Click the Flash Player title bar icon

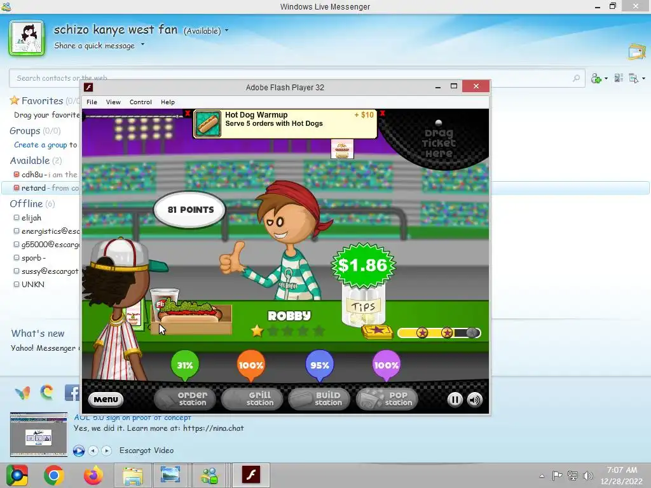(x=88, y=87)
